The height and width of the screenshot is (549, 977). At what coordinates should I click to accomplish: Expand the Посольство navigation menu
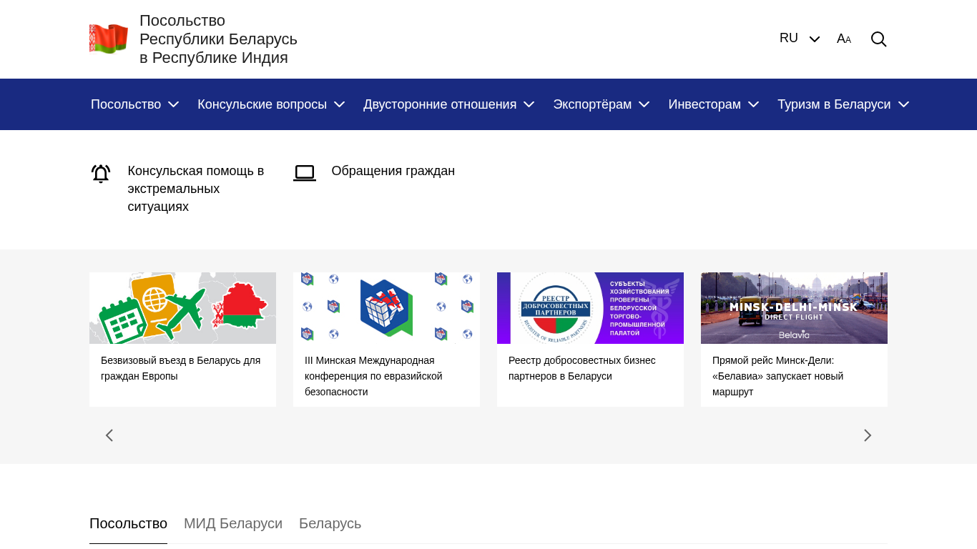(134, 104)
